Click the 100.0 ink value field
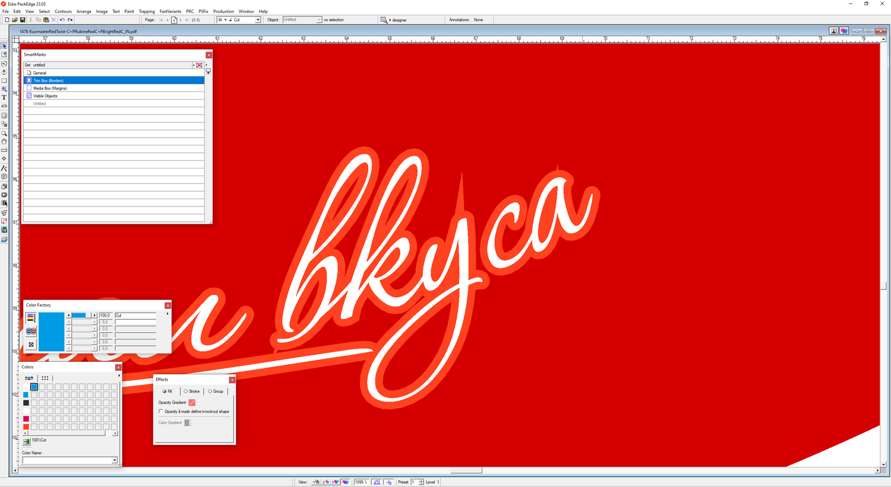This screenshot has width=891, height=487. 105,316
